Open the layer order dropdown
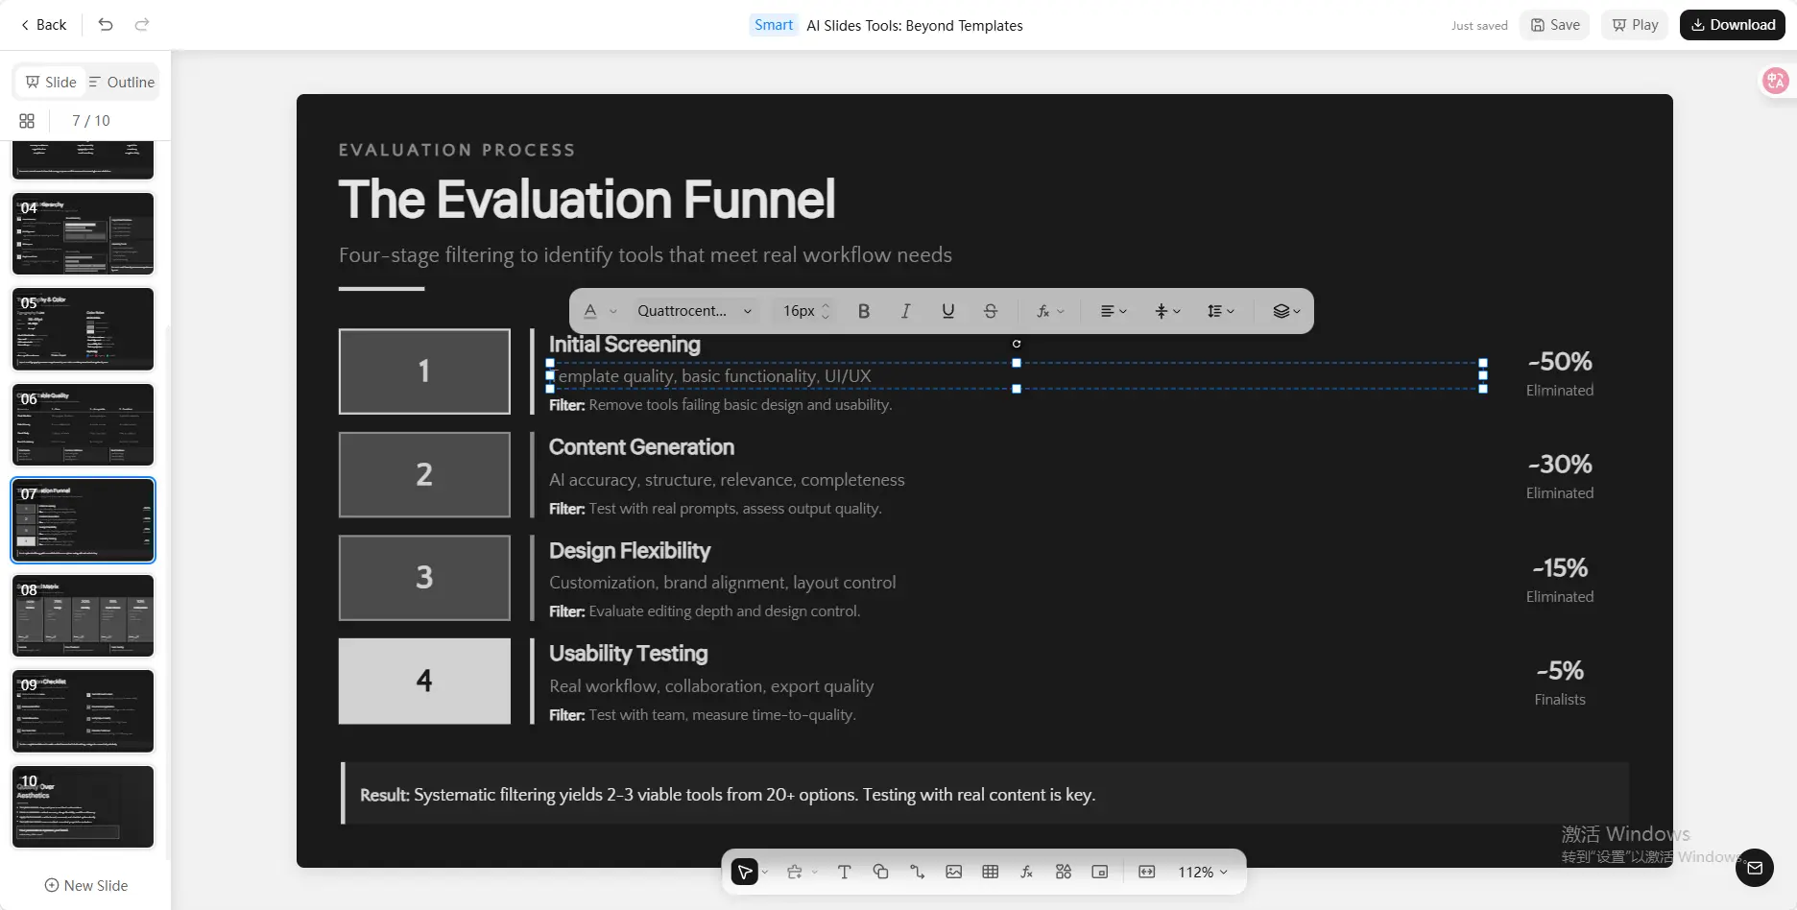The width and height of the screenshot is (1797, 910). (x=1286, y=311)
